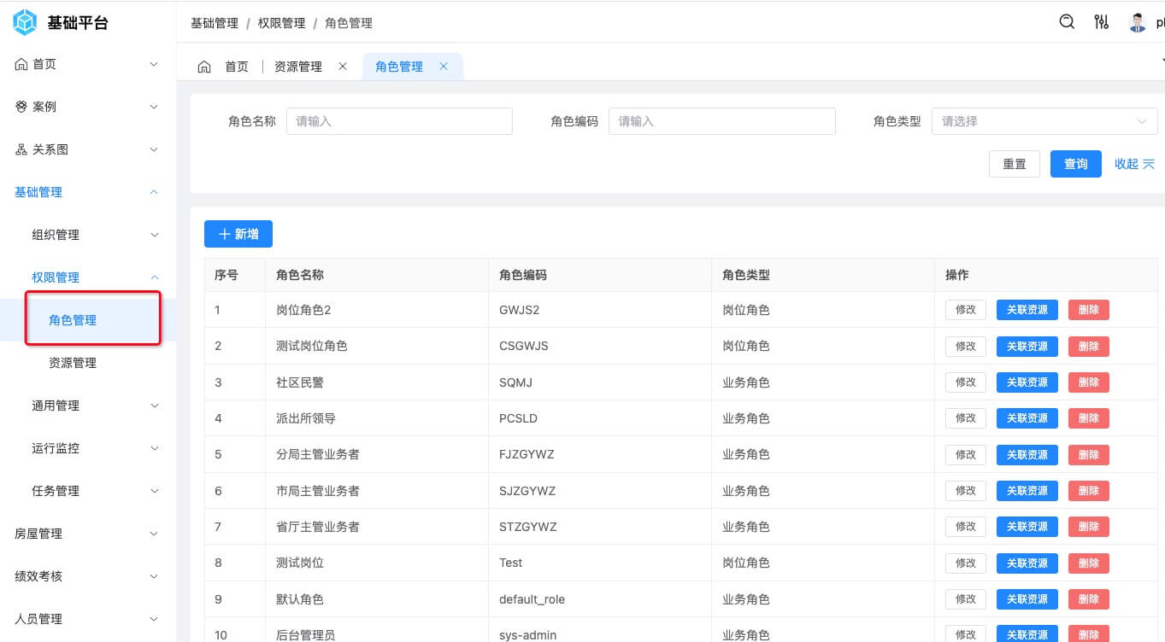
Task: Expand the 人员管理 menu chevron
Action: click(x=154, y=619)
